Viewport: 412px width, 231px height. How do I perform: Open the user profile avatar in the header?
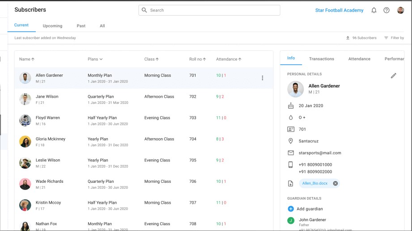pos(400,10)
